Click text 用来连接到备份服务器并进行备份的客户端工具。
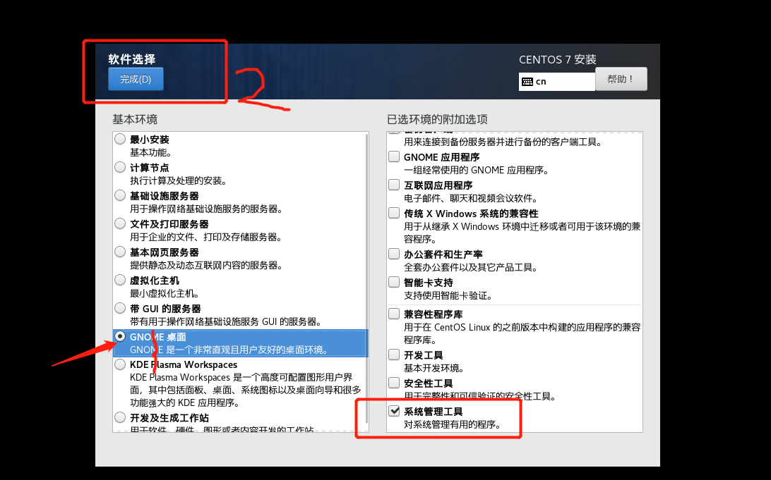Viewport: 771px width, 480px height. tap(503, 142)
